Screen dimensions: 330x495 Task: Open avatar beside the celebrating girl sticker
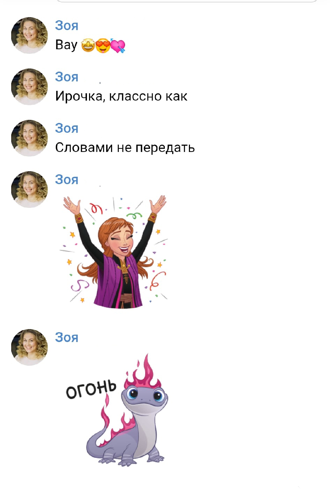click(29, 189)
